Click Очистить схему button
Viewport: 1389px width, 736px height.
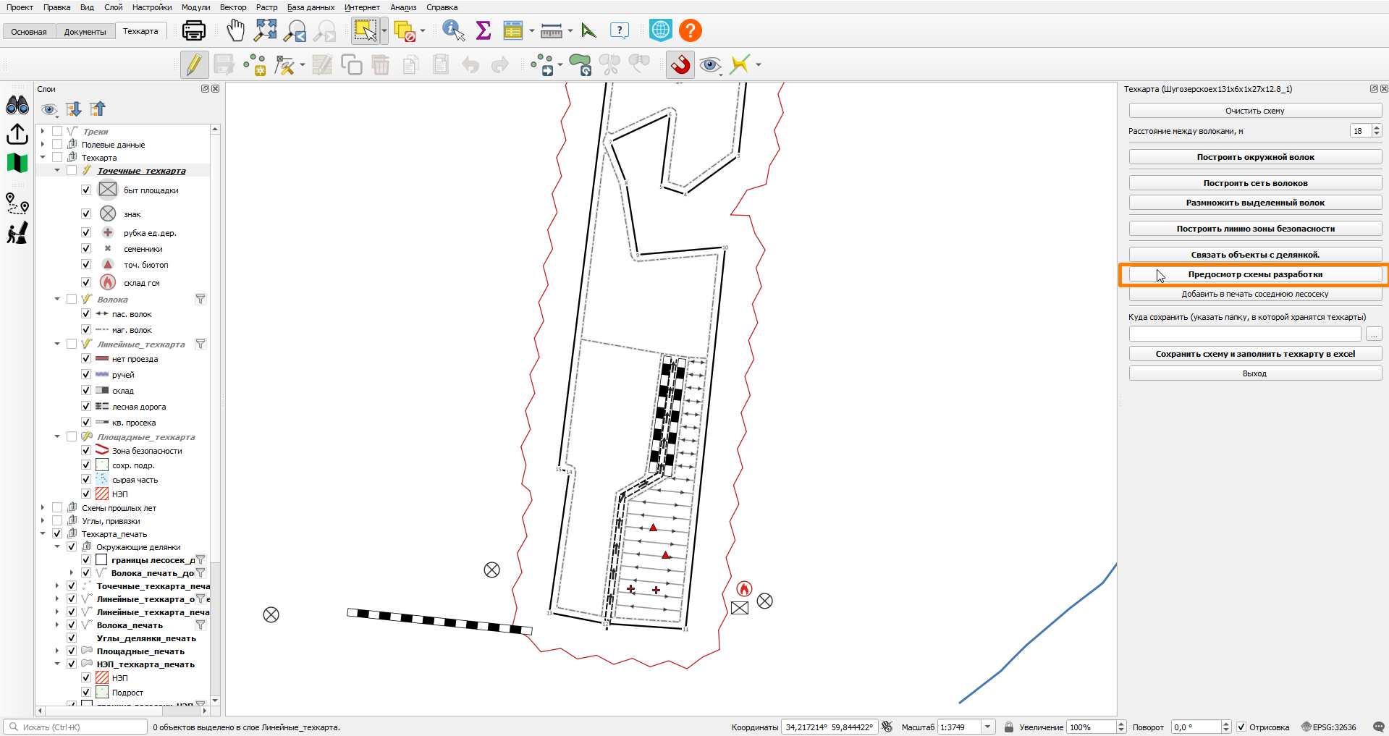point(1255,111)
